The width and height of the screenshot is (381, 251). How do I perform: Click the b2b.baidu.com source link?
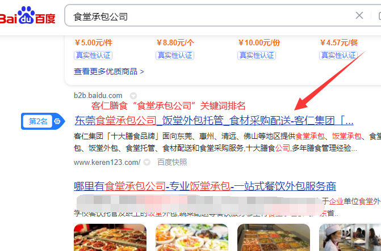point(98,96)
